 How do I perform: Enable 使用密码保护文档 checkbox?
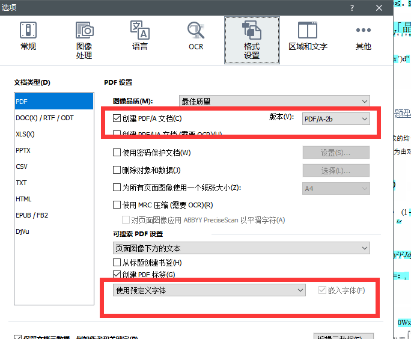pos(117,153)
